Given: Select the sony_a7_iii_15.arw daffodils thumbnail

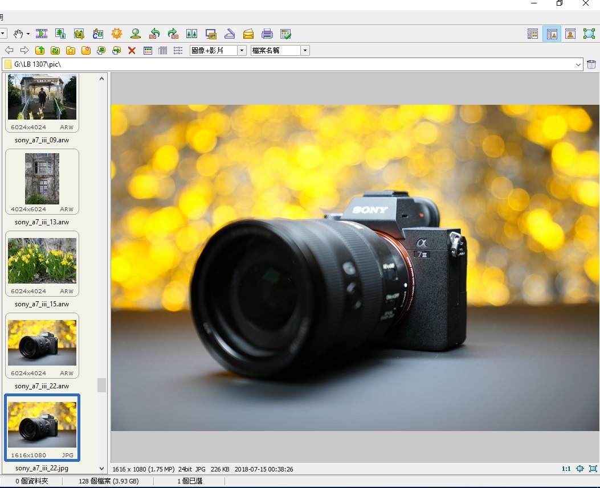Looking at the screenshot, I should click(x=42, y=264).
